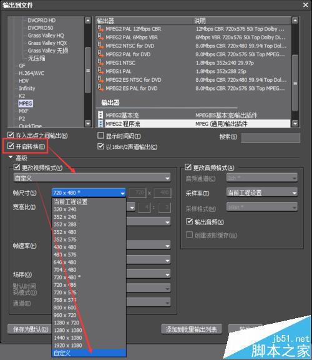
Task: Select K2 in the format tree
Action: point(22,96)
